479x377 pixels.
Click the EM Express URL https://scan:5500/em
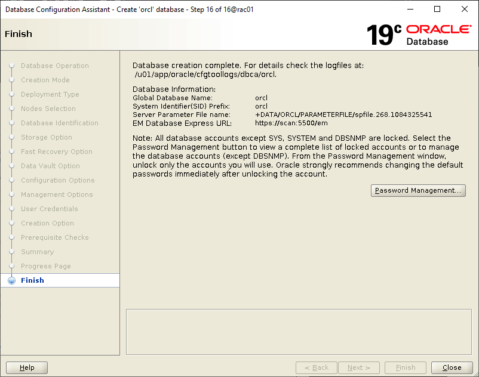click(x=291, y=123)
